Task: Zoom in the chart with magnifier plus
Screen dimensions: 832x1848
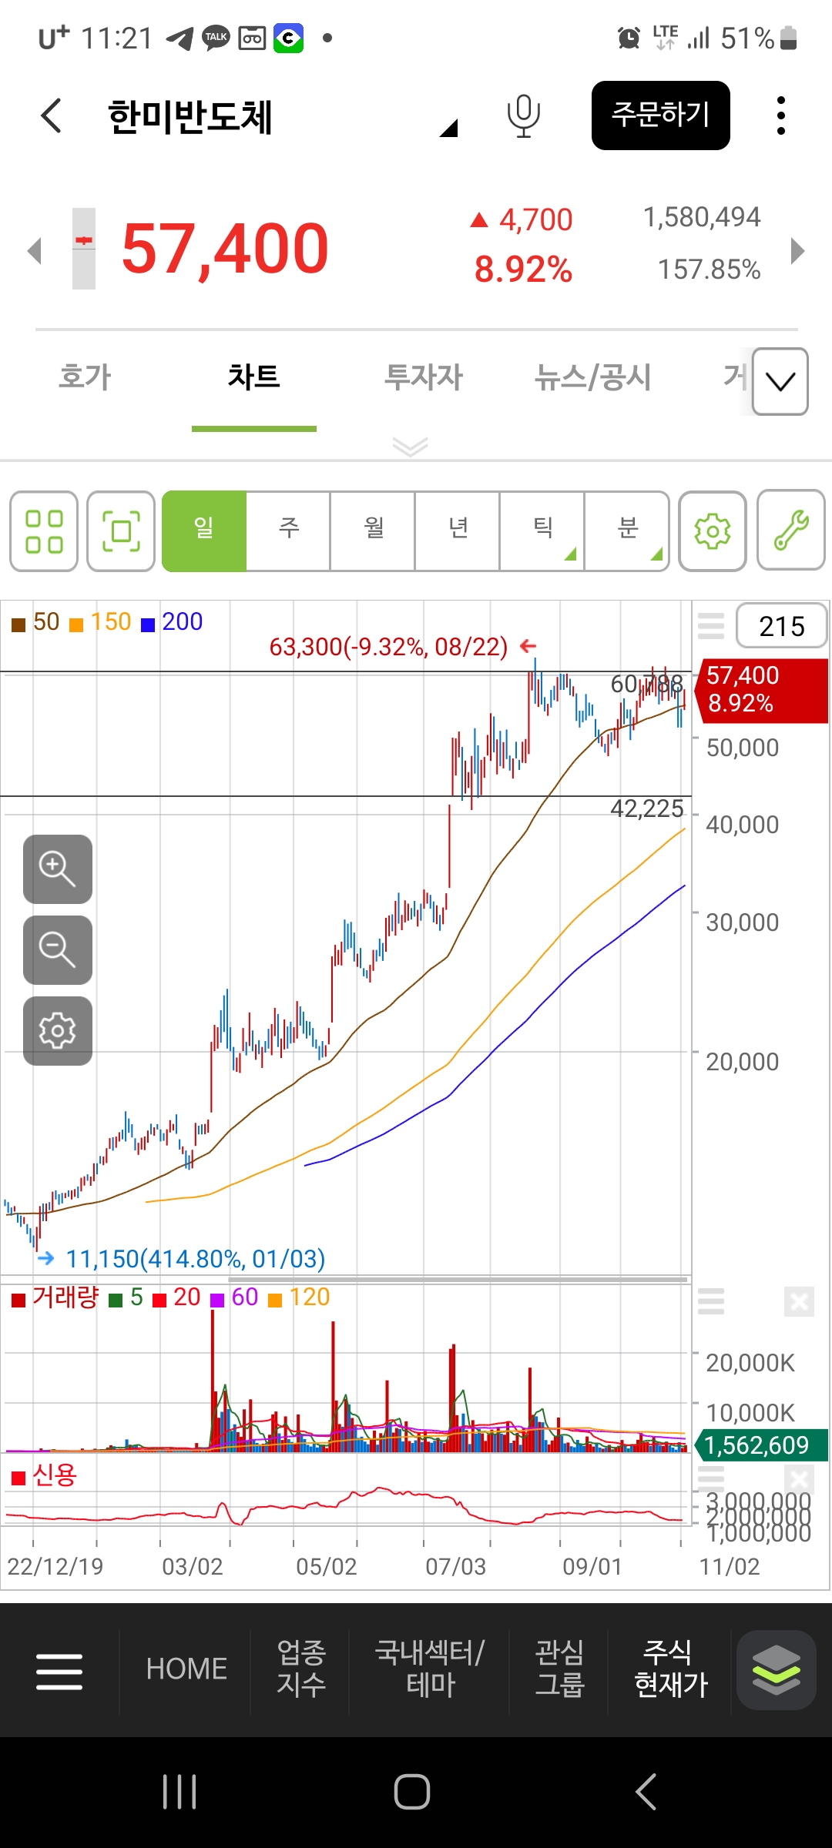Action: tap(58, 869)
